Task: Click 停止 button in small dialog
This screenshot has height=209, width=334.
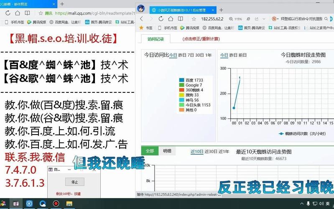Action: [x=74, y=182]
